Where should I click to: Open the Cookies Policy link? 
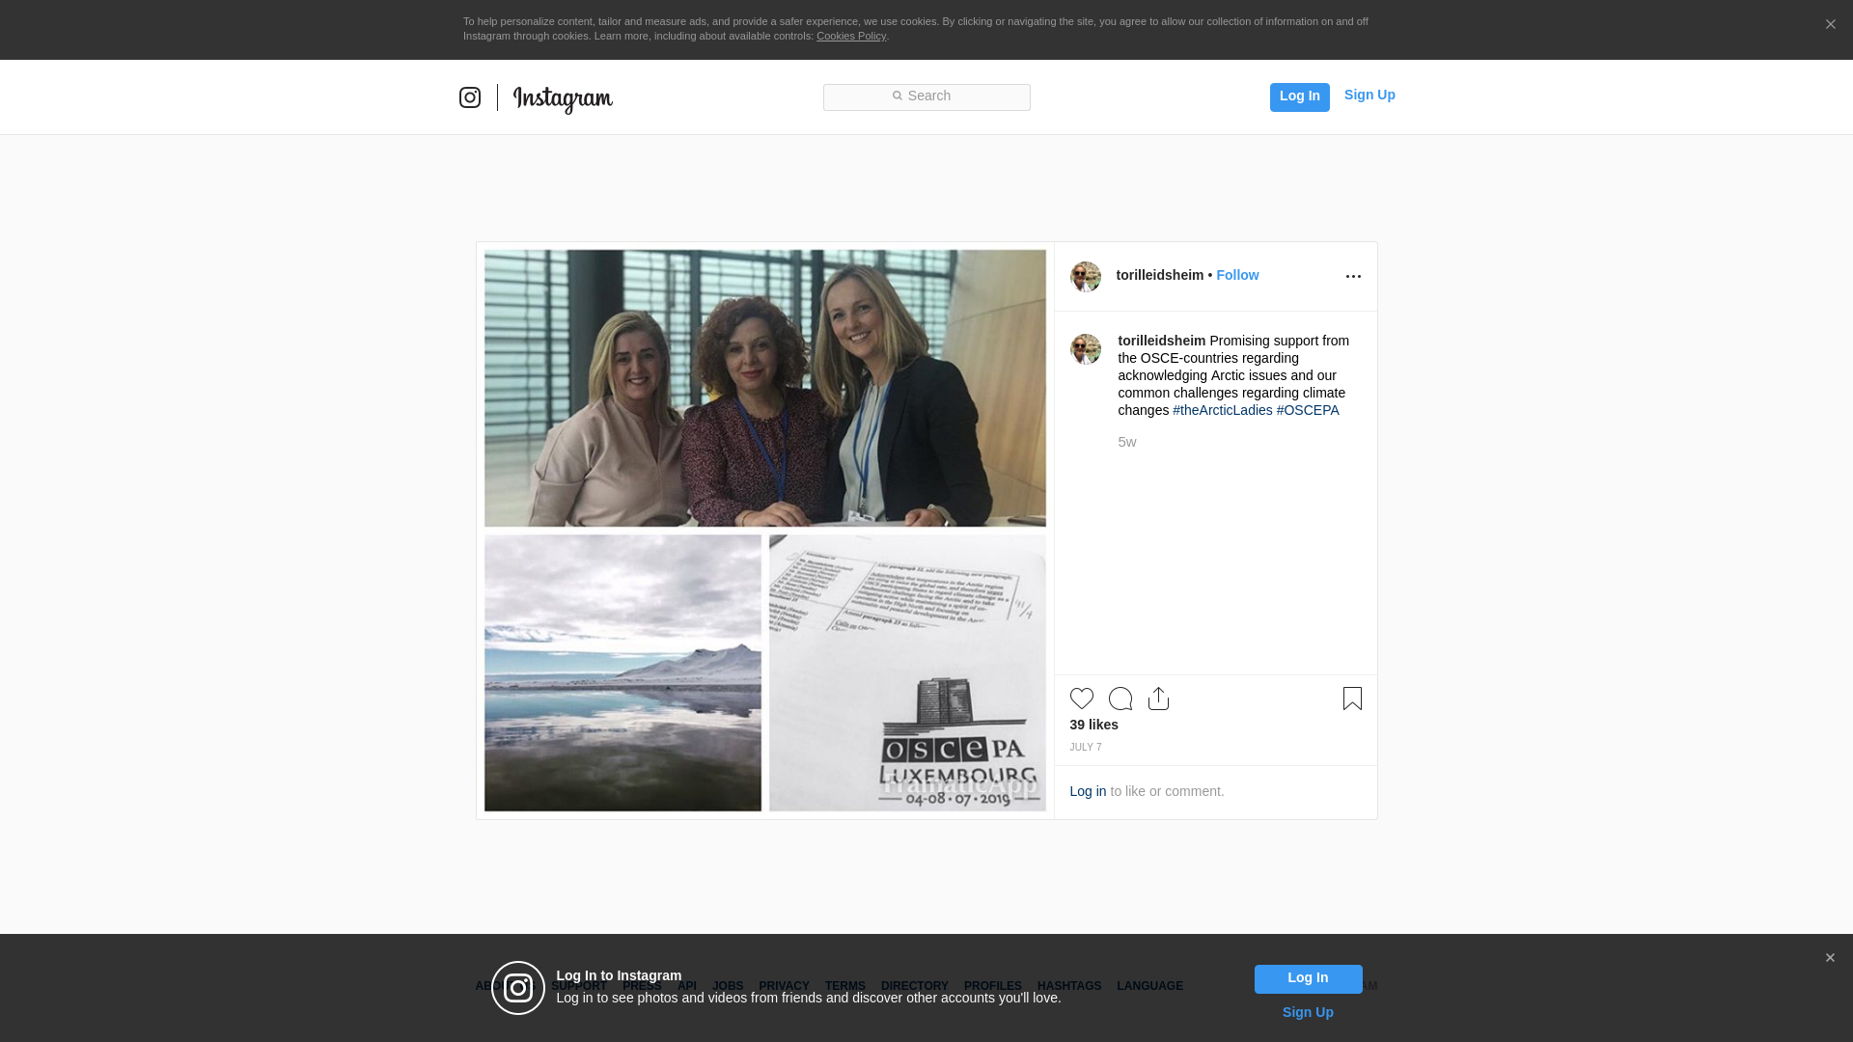(x=850, y=36)
